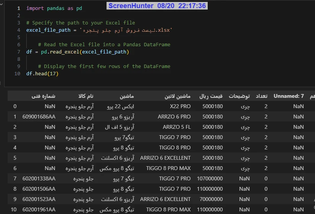The image size is (315, 214).
Task: Select the X22 PRO cell
Action: pyautogui.click(x=180, y=106)
